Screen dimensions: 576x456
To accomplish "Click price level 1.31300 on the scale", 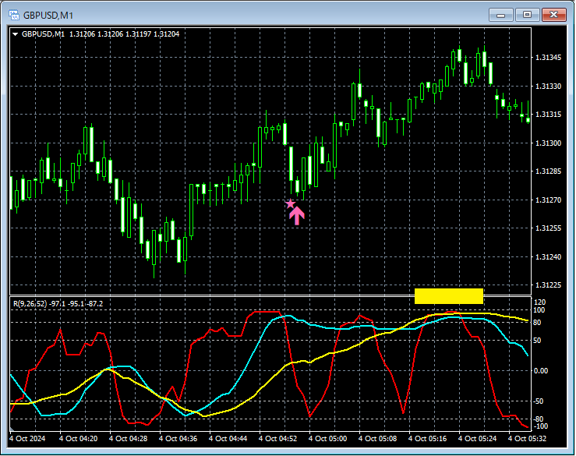I will coord(548,143).
